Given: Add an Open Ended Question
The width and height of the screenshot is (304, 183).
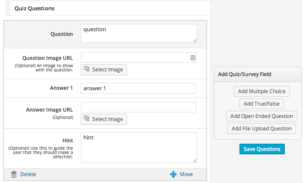Looking at the screenshot, I should 262,116.
